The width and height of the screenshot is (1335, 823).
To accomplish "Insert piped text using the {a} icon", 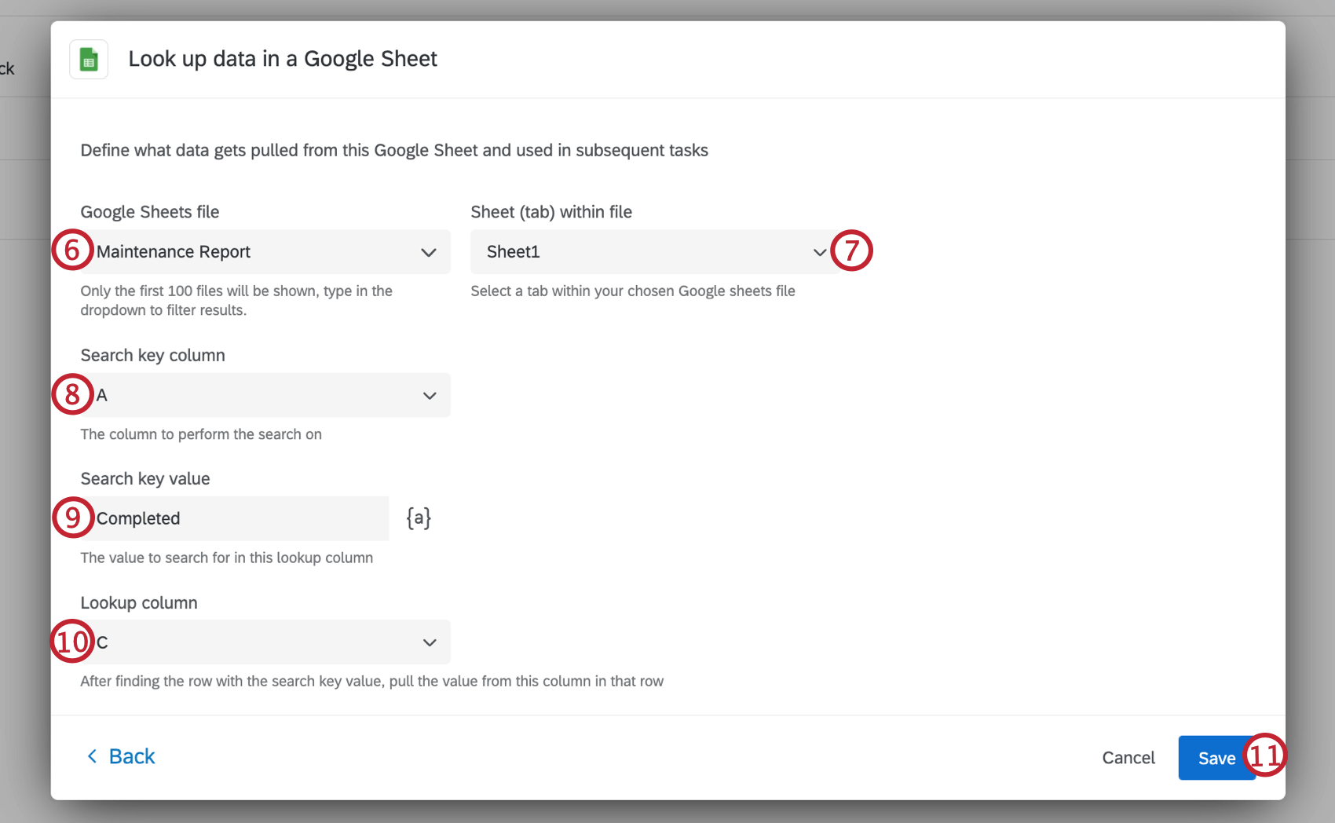I will (417, 518).
